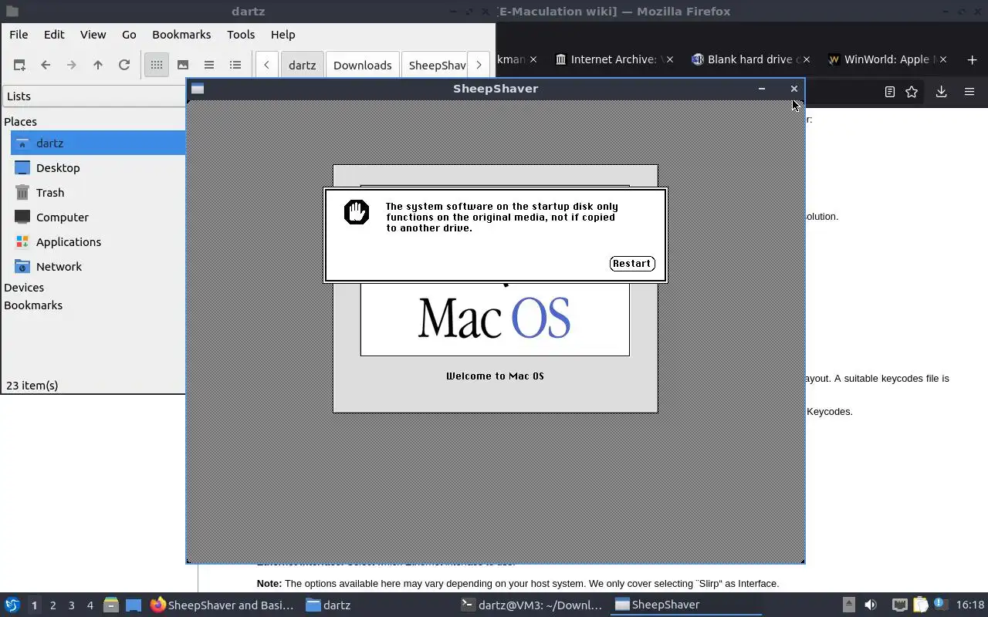Select the dartz path bar button
This screenshot has height=617, width=988.
[x=303, y=66]
